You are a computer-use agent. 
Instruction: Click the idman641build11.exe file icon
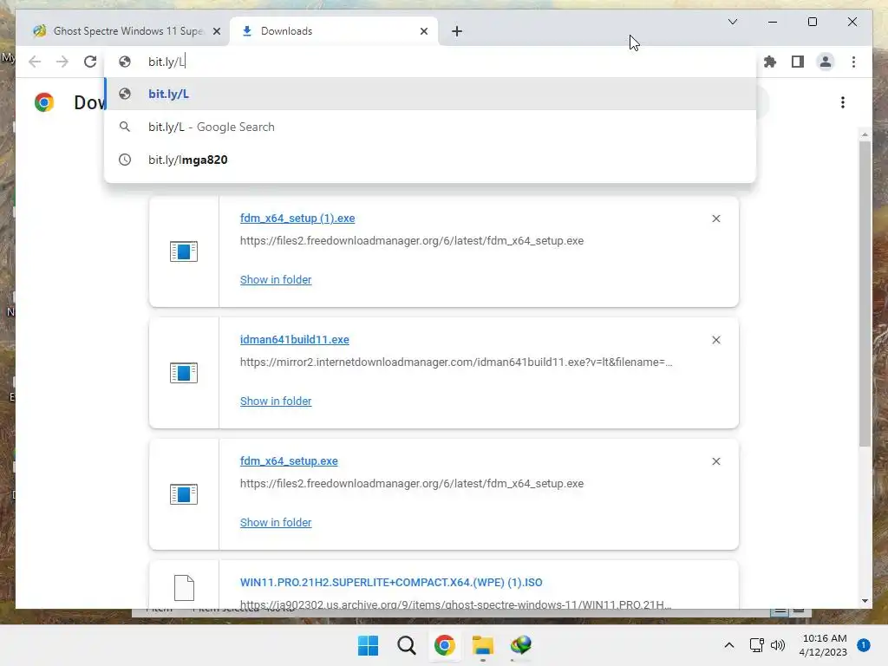coord(184,373)
